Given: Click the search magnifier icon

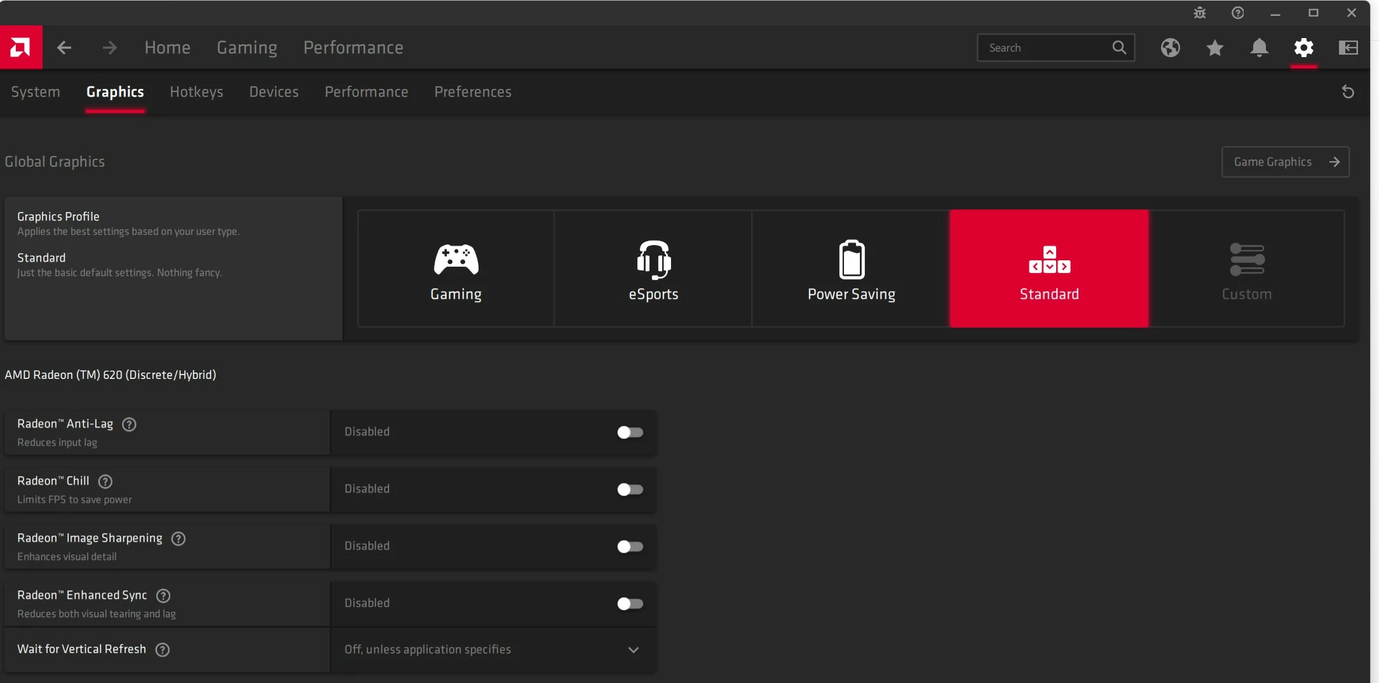Looking at the screenshot, I should point(1120,48).
